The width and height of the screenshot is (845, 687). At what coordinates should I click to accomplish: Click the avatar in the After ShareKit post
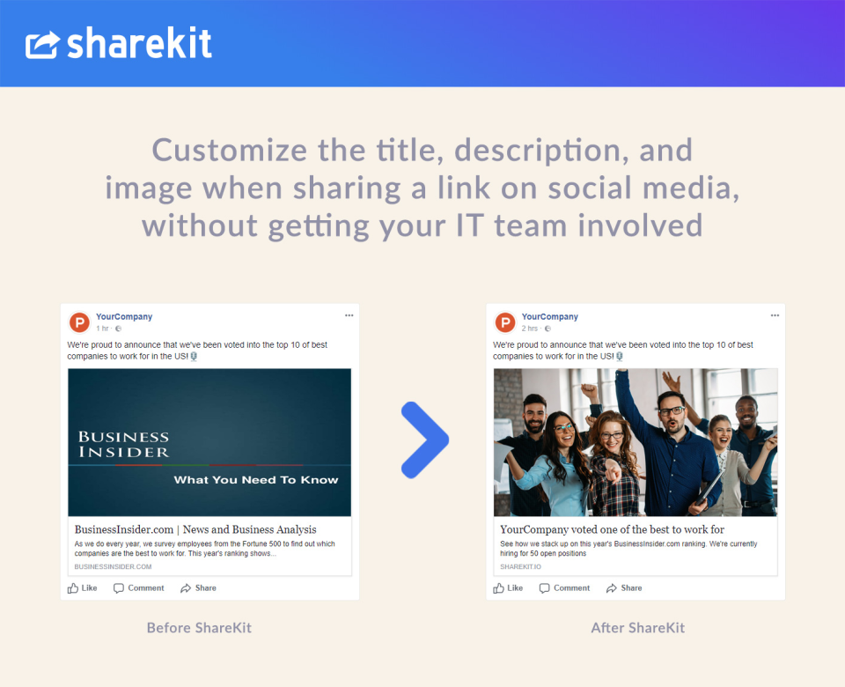pos(505,322)
